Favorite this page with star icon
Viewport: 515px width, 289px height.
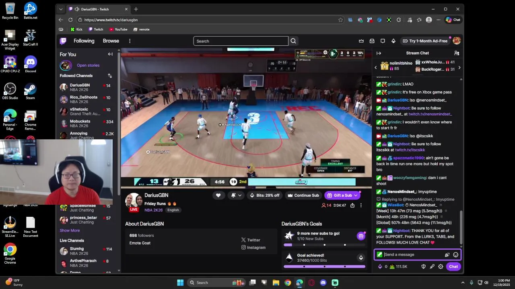[340, 20]
